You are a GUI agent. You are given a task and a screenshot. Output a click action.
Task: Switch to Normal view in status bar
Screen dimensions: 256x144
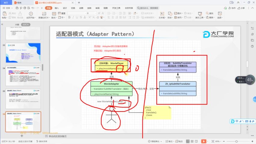click(x=188, y=141)
